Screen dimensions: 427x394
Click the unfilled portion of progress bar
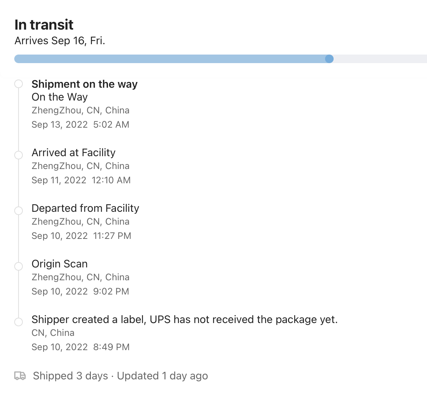coord(380,59)
